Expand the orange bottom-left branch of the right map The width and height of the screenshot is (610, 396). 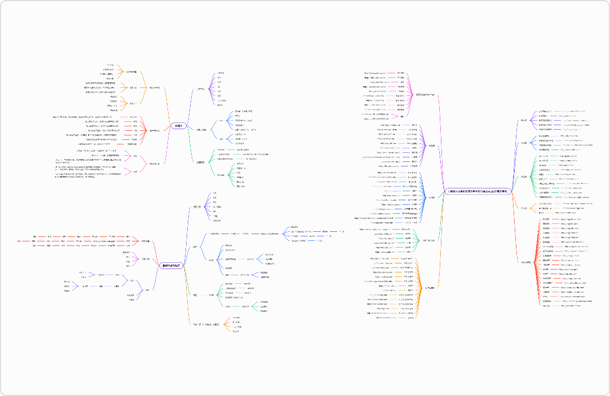[430, 288]
